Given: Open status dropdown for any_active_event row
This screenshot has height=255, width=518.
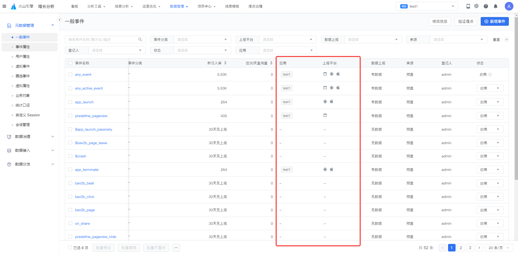Looking at the screenshot, I should click(x=490, y=88).
